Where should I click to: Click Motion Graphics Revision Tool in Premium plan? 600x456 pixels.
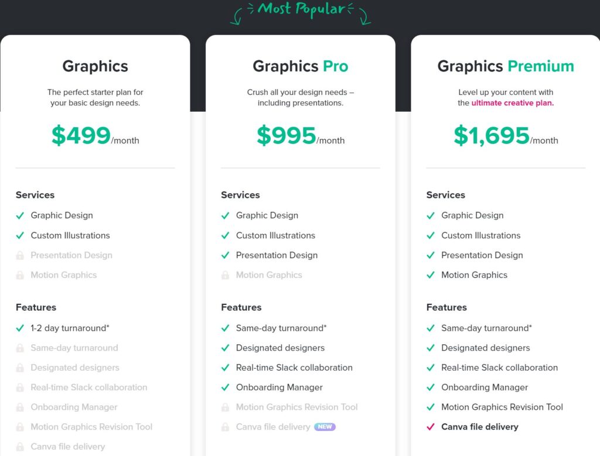coord(502,407)
